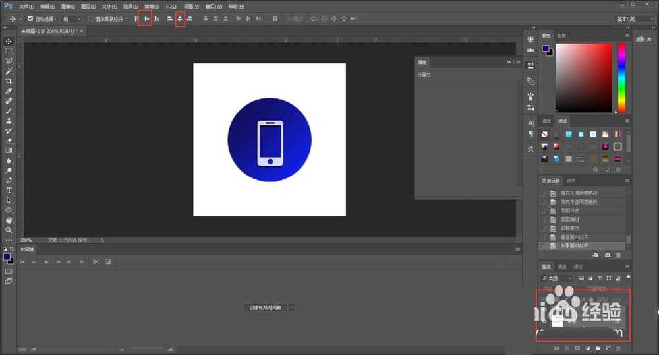This screenshot has width=659, height=355.
Task: Click the rainbow hue slider strip
Action: coord(621,78)
